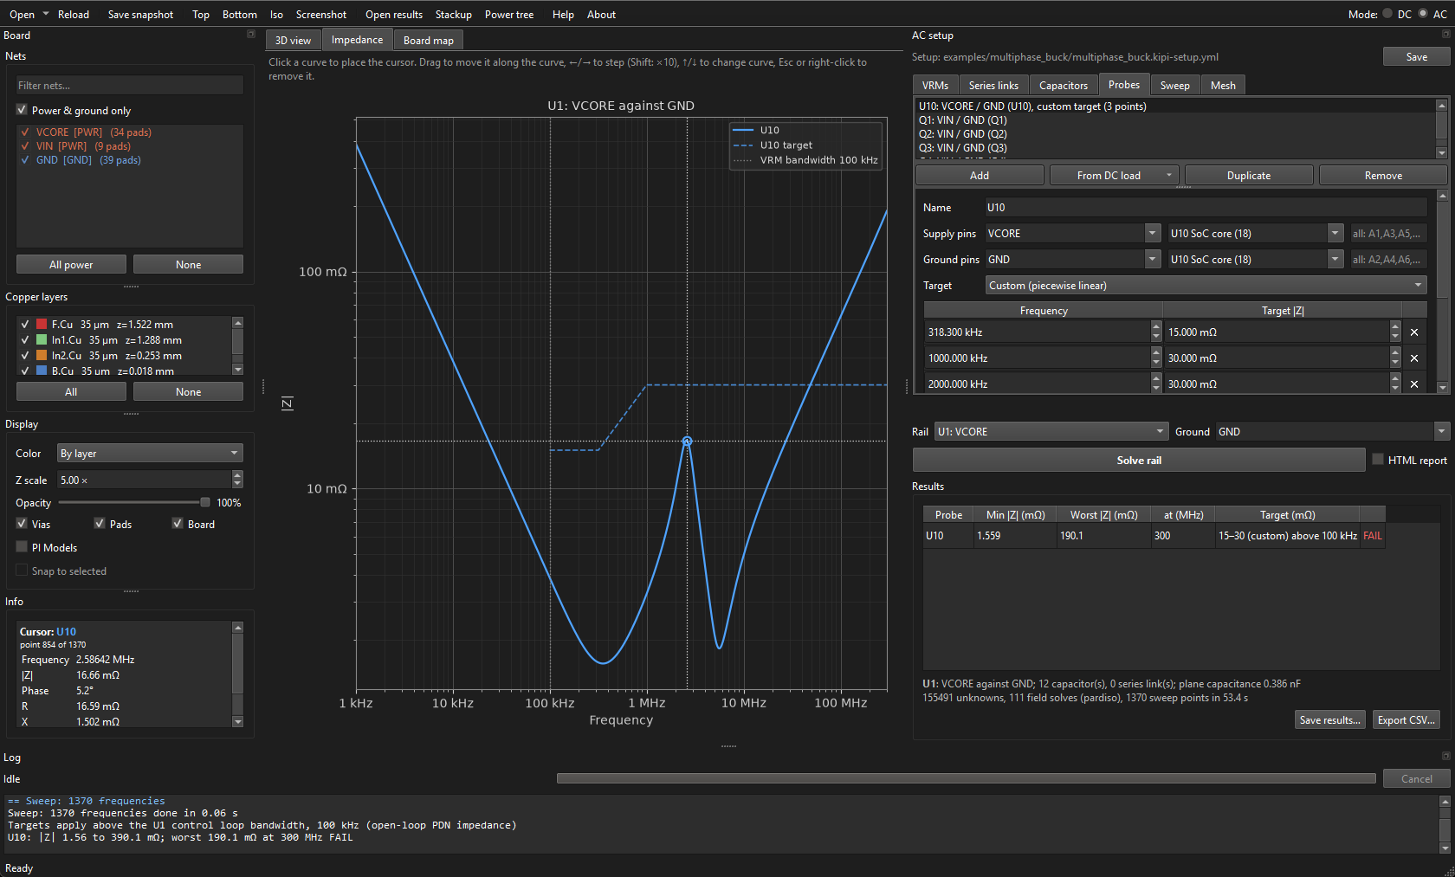Remove the 318.300 kHz target row
The image size is (1455, 877).
(x=1413, y=332)
